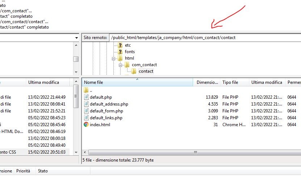Click the fonts folder question mark icon
Viewport: 301px width, 180px height.
[x=120, y=52]
